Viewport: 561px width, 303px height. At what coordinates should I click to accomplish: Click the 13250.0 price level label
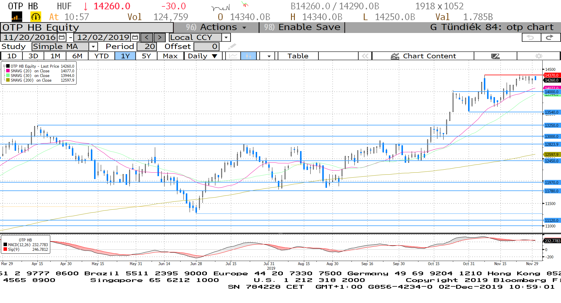[x=552, y=125]
